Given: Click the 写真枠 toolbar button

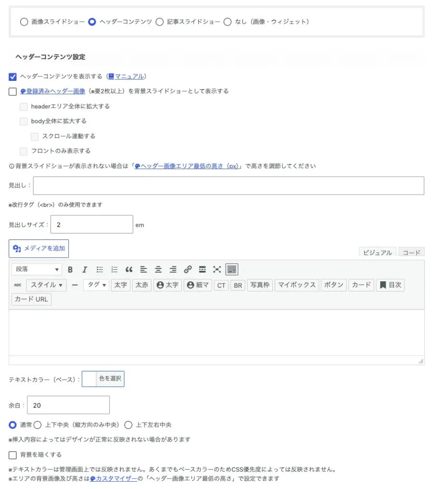Looking at the screenshot, I should click(x=260, y=285).
